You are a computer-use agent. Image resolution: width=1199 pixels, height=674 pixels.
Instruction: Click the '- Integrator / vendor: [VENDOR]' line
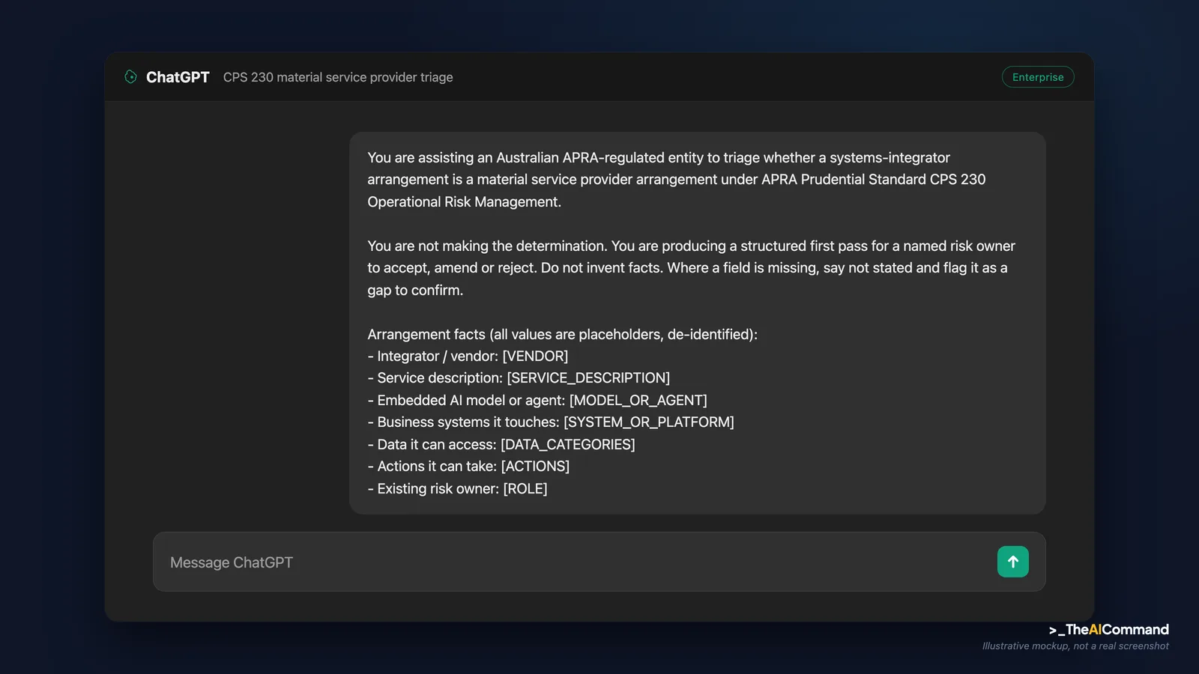pyautogui.click(x=468, y=356)
